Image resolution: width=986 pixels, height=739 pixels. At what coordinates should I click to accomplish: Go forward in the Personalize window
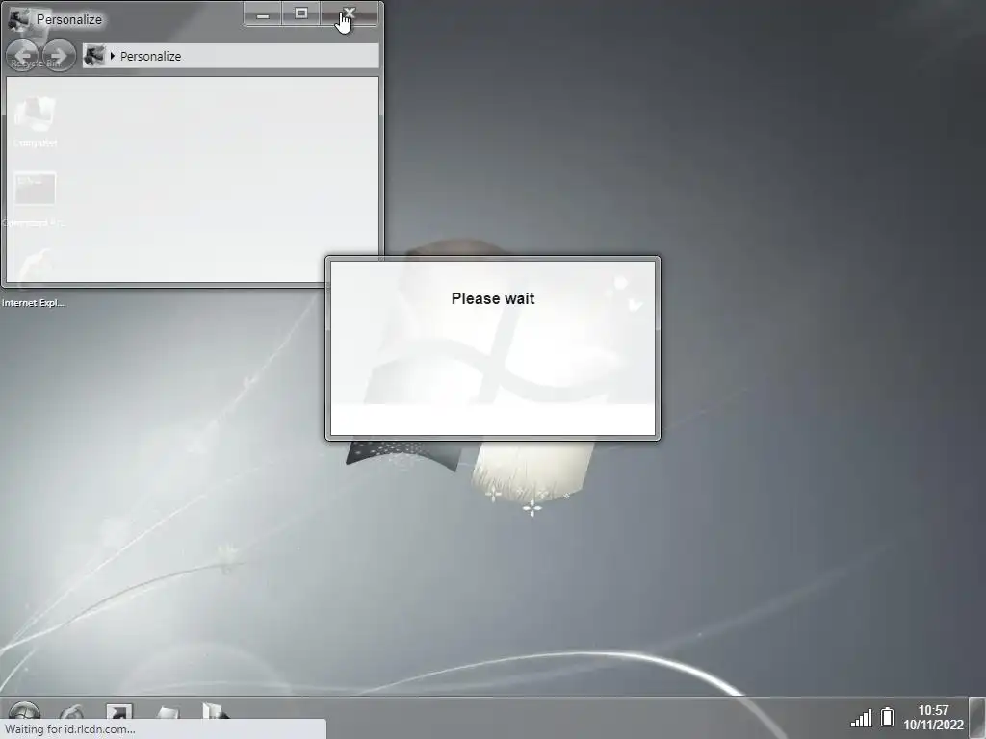[59, 56]
